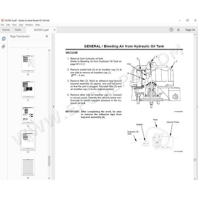Screen dimensions: 198x198
Task: Click thumbnail panel scroll down arrow
Action: [x=49, y=178]
